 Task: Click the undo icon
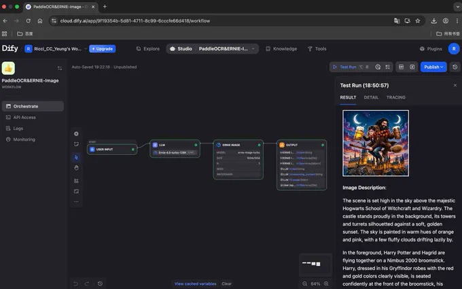(x=75, y=284)
